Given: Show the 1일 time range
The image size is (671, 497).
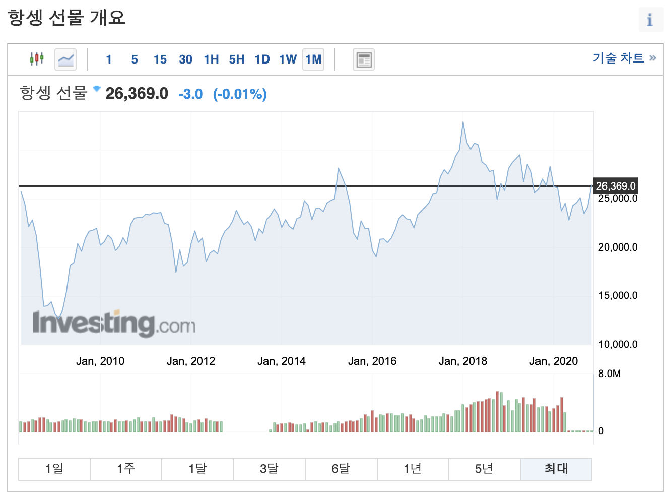Looking at the screenshot, I should [54, 469].
